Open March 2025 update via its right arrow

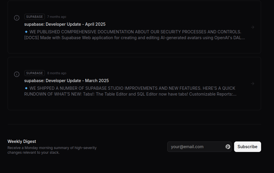click(x=253, y=84)
